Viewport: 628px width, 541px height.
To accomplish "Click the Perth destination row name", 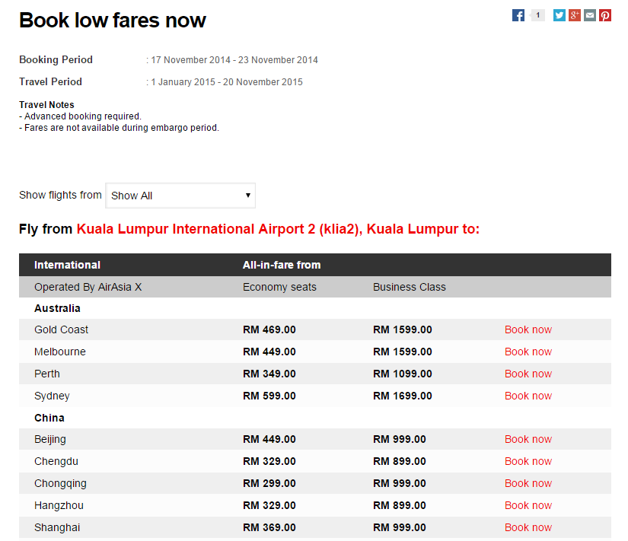I will coord(47,374).
